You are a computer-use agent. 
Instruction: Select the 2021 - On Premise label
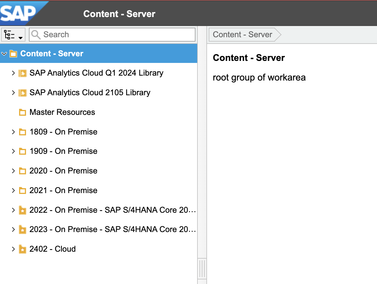[63, 190]
